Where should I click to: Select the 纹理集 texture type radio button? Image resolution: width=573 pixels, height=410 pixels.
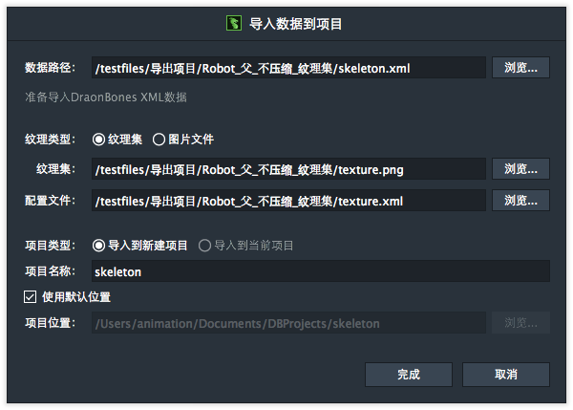[98, 140]
